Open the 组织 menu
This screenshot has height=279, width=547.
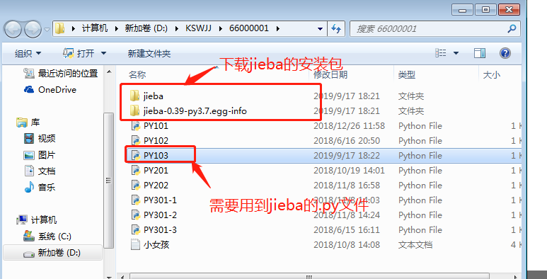click(x=28, y=53)
